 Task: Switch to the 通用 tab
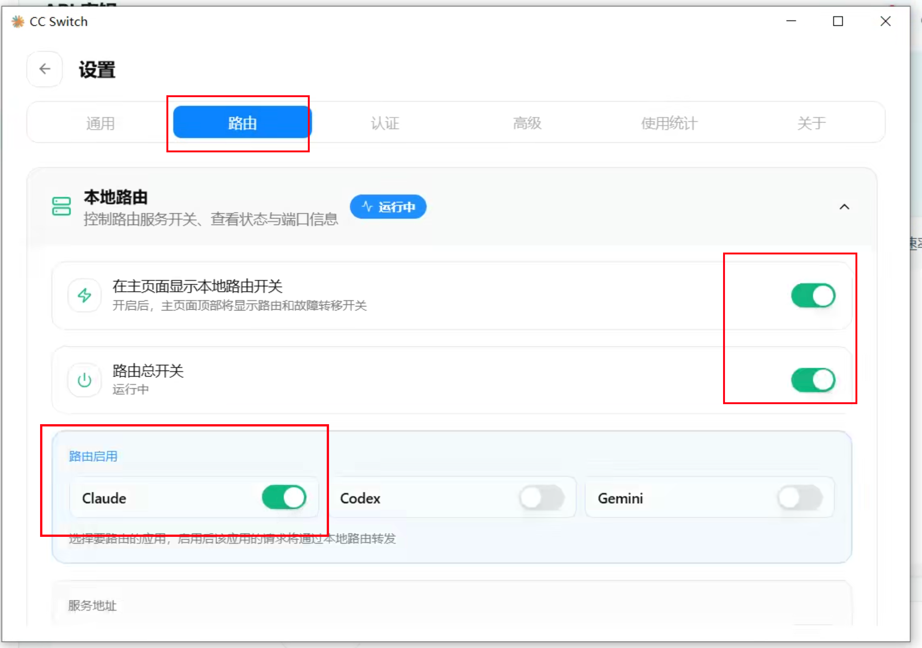100,122
